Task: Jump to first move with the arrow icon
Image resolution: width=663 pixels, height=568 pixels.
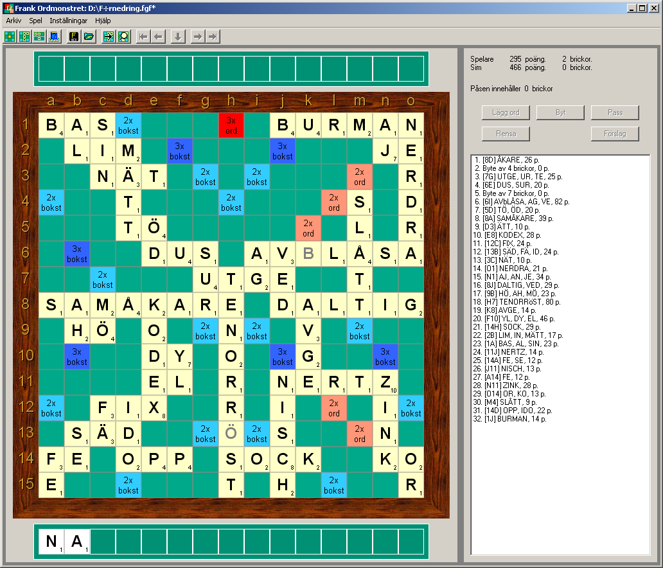Action: (x=143, y=37)
